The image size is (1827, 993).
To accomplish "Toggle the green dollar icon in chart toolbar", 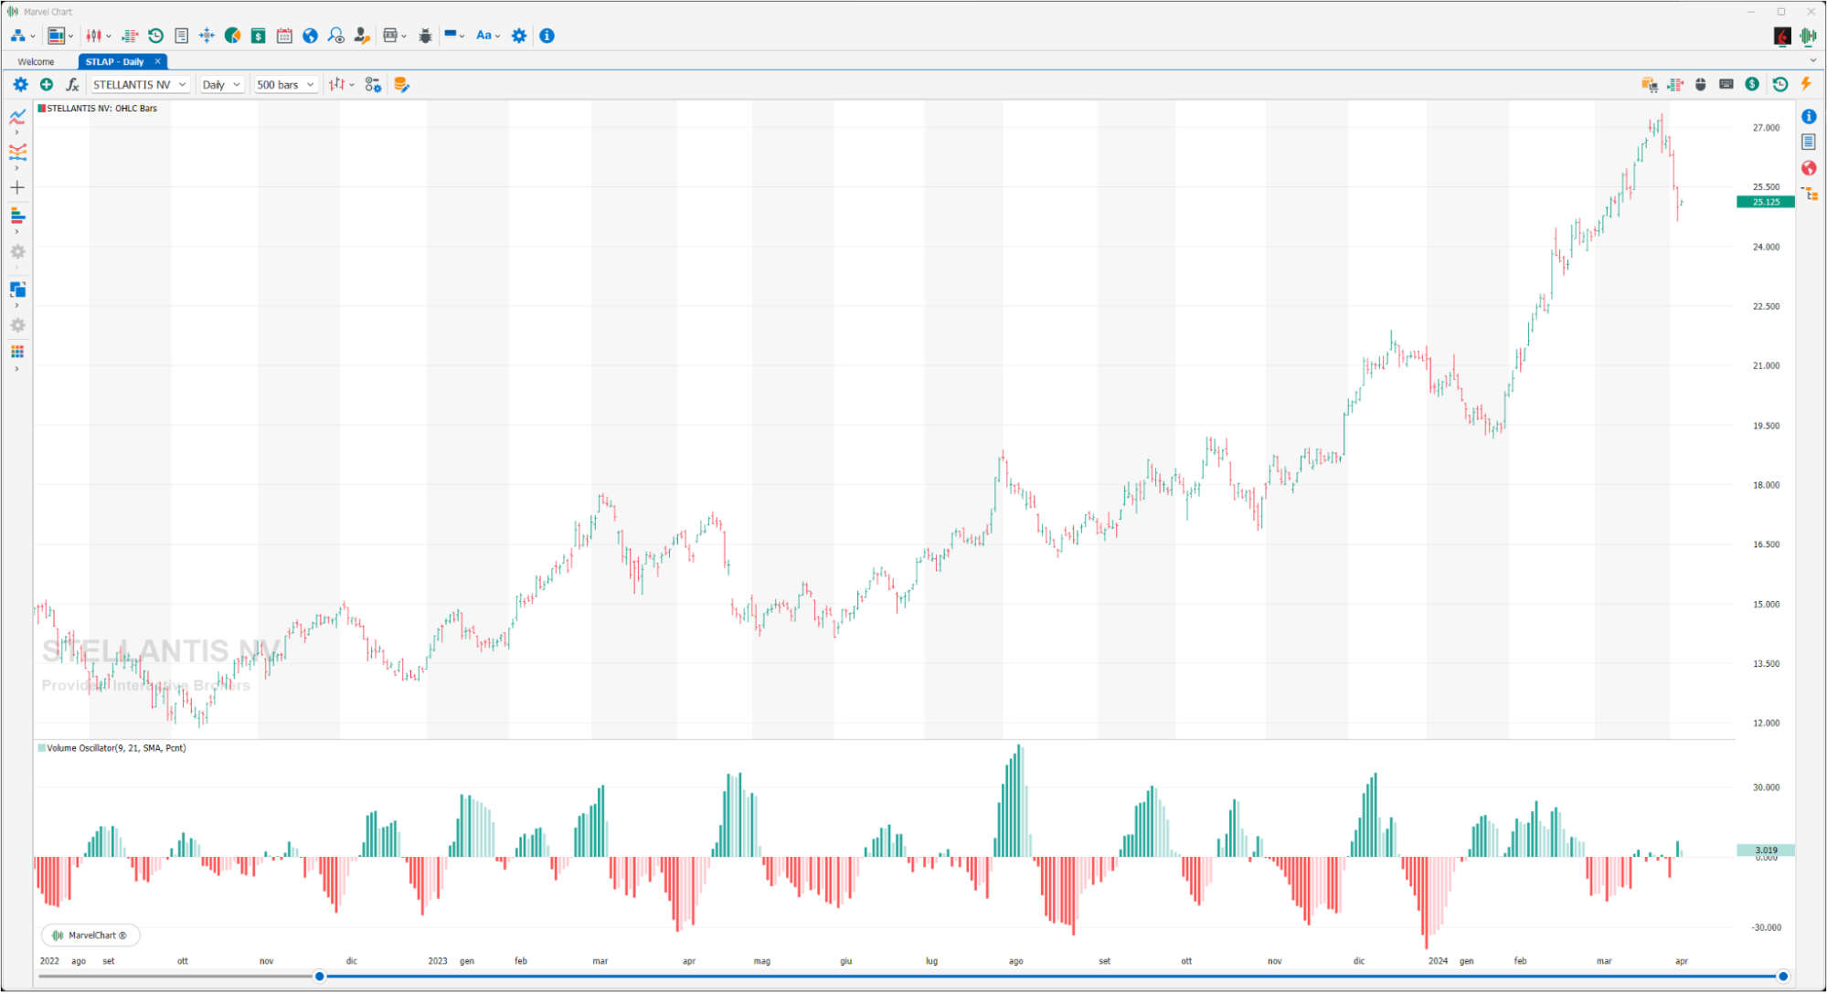I will coord(1752,84).
